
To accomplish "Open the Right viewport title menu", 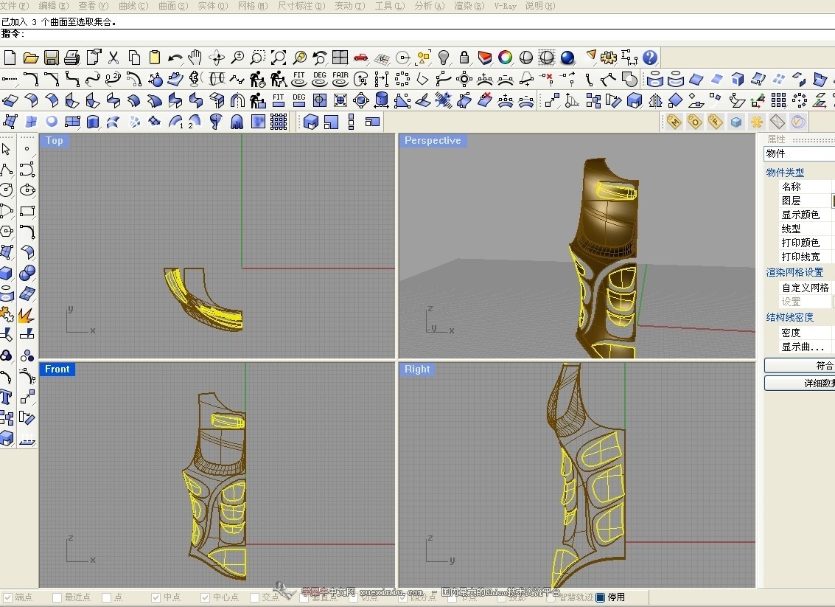I will (417, 370).
